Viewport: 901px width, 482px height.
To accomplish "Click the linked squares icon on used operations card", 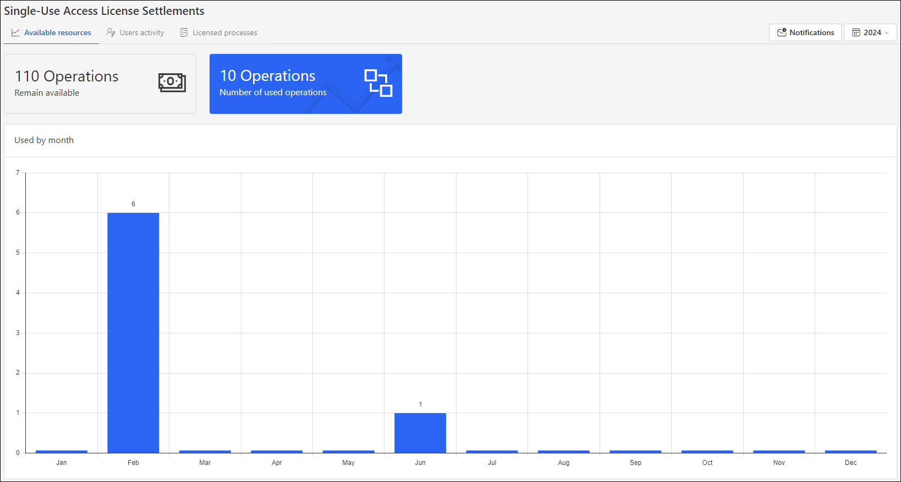I will (378, 83).
